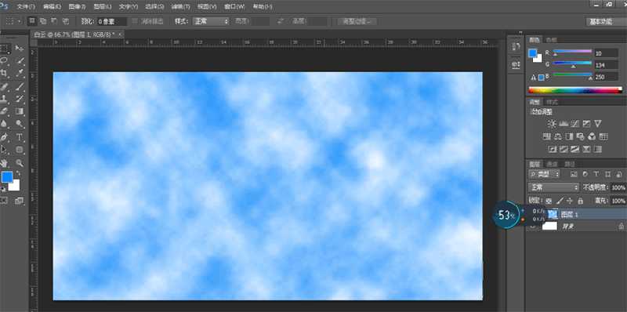Open the layer Opacity value field
Viewport: 627px width, 312px height.
point(619,187)
